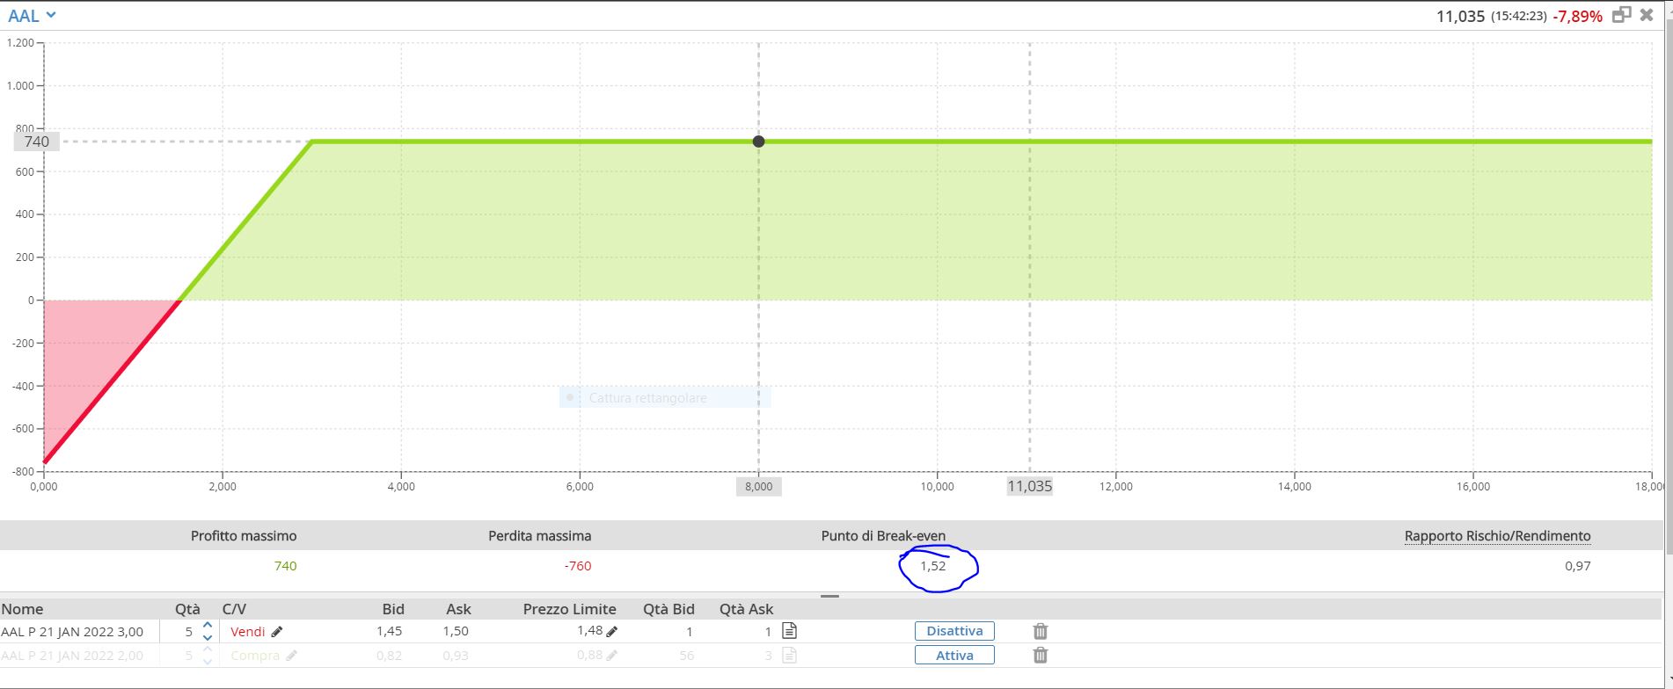1673x689 pixels.
Task: Click Ask value 0,93
Action: pos(456,655)
